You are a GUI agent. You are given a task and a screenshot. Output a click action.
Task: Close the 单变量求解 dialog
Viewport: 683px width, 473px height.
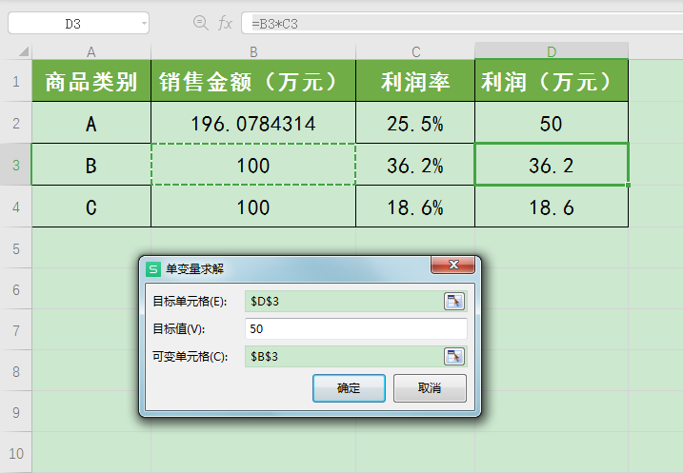(x=453, y=265)
